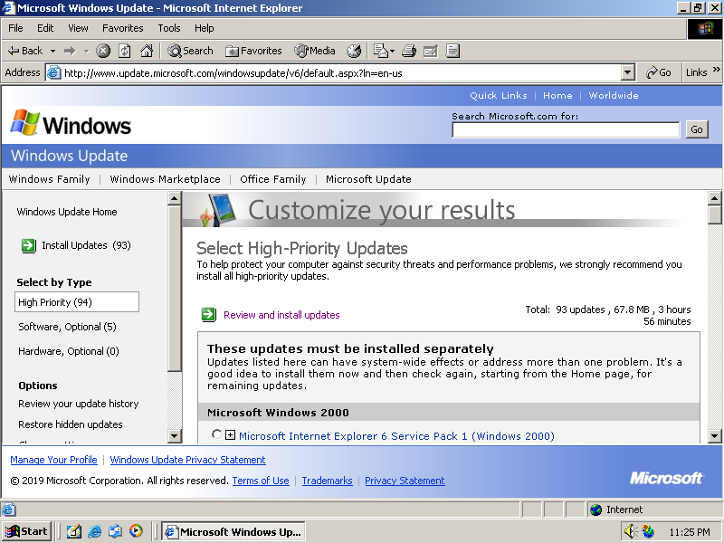724x543 pixels.
Task: Expand the Links toolbar chevron
Action: click(x=716, y=70)
